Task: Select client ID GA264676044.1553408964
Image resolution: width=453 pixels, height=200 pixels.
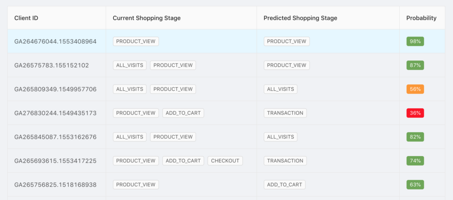Action: [x=55, y=41]
